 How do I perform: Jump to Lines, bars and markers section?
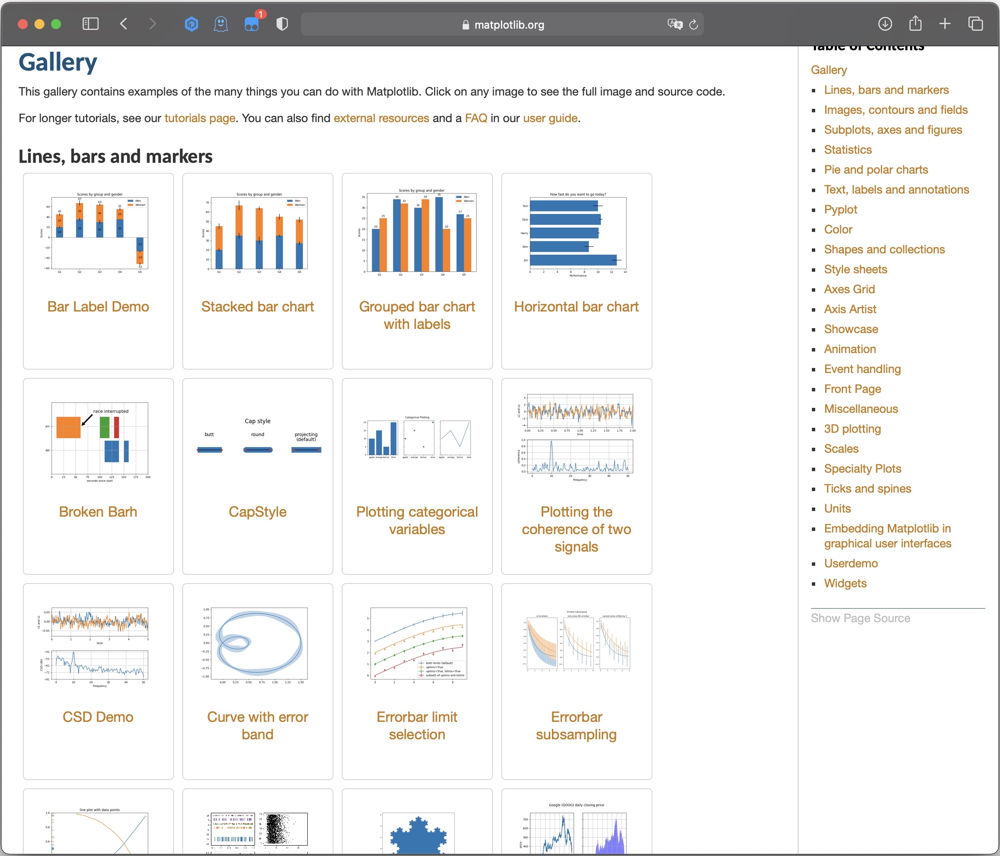point(886,90)
